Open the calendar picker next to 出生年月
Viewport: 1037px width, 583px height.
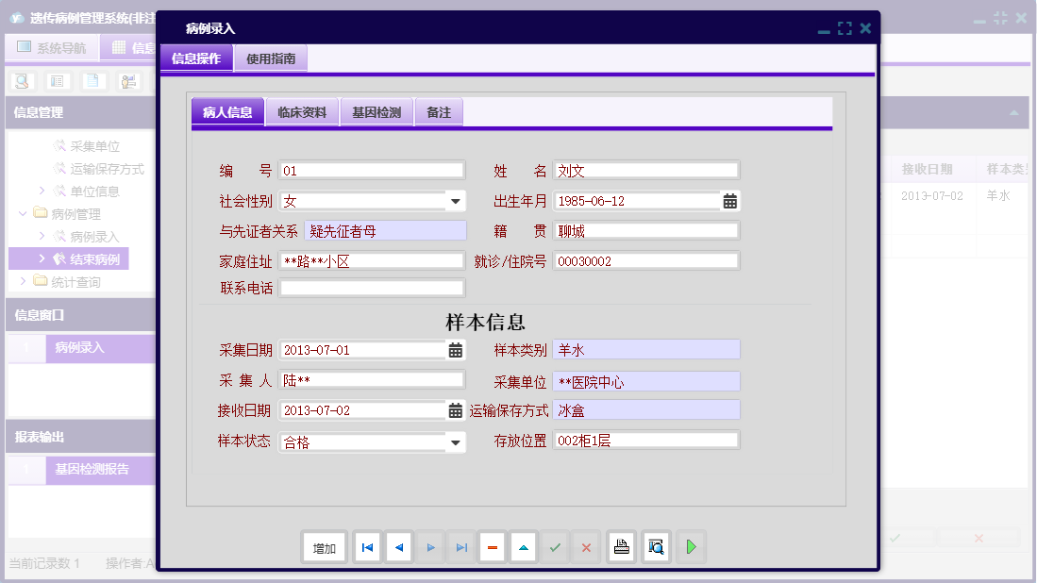(729, 200)
